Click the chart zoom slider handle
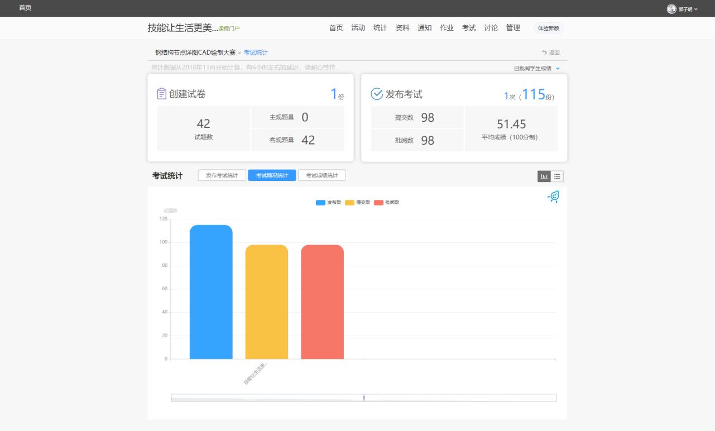Screen dimensions: 715x431 point(364,398)
